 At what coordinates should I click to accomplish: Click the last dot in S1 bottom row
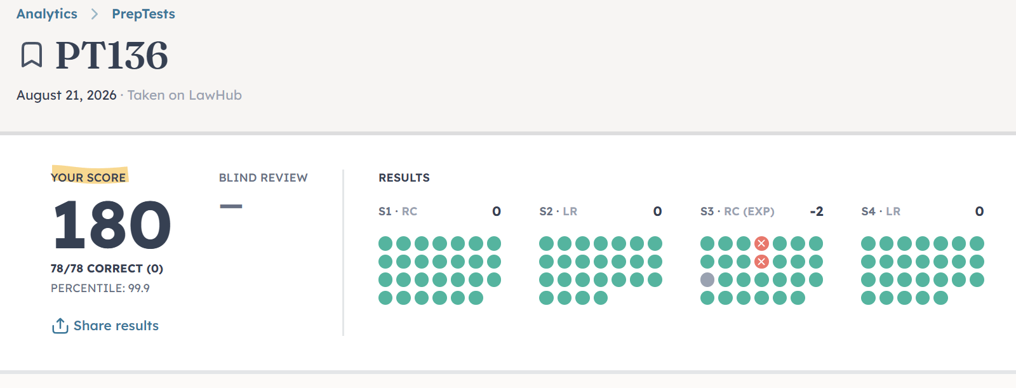[x=476, y=298]
